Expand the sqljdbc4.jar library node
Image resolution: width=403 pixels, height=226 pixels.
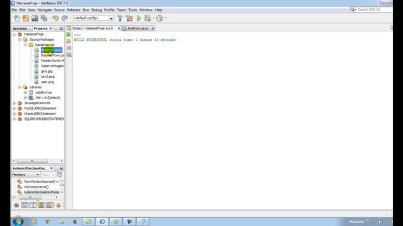25,92
